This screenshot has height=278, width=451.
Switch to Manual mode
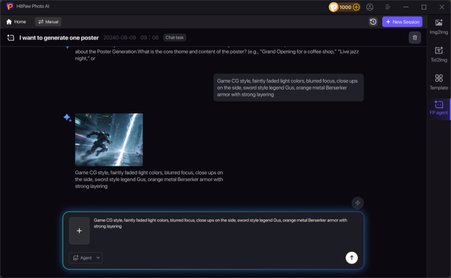[x=48, y=22]
